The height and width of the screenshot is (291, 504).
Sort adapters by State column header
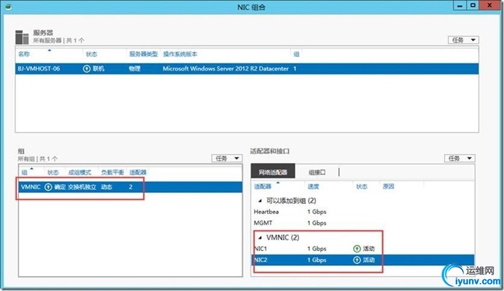pyautogui.click(x=362, y=186)
